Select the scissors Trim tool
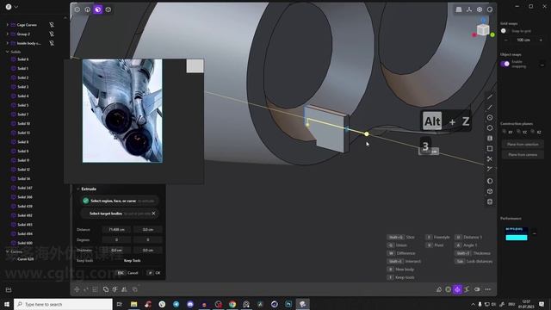This screenshot has width=551, height=310. (x=490, y=158)
